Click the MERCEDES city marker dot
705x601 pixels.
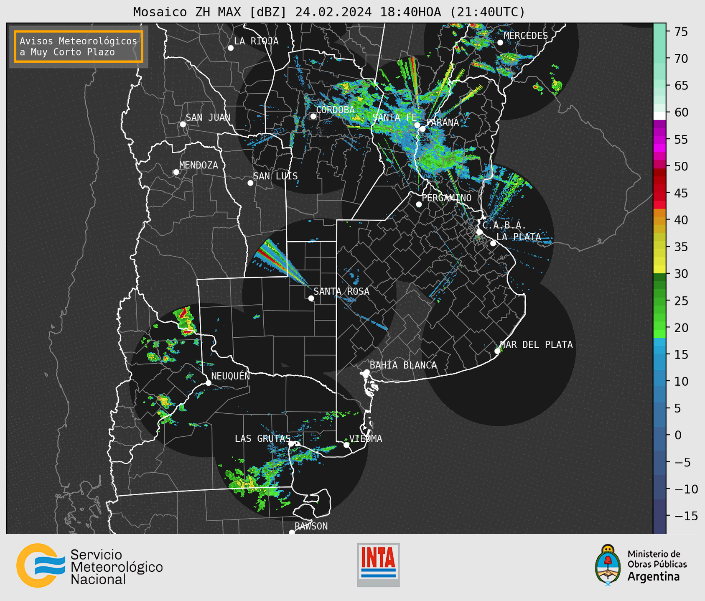pos(500,43)
